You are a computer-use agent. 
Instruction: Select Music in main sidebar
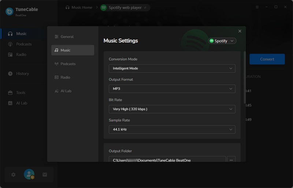(23, 34)
